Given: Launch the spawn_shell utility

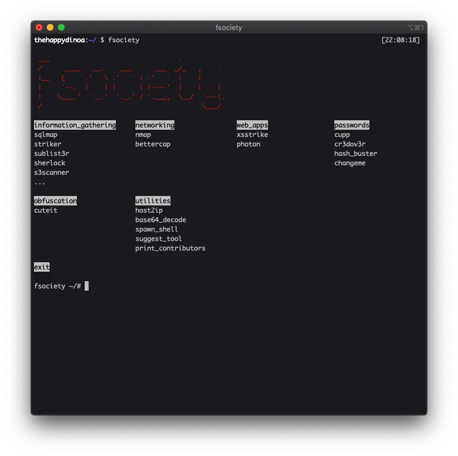Looking at the screenshot, I should tap(157, 229).
